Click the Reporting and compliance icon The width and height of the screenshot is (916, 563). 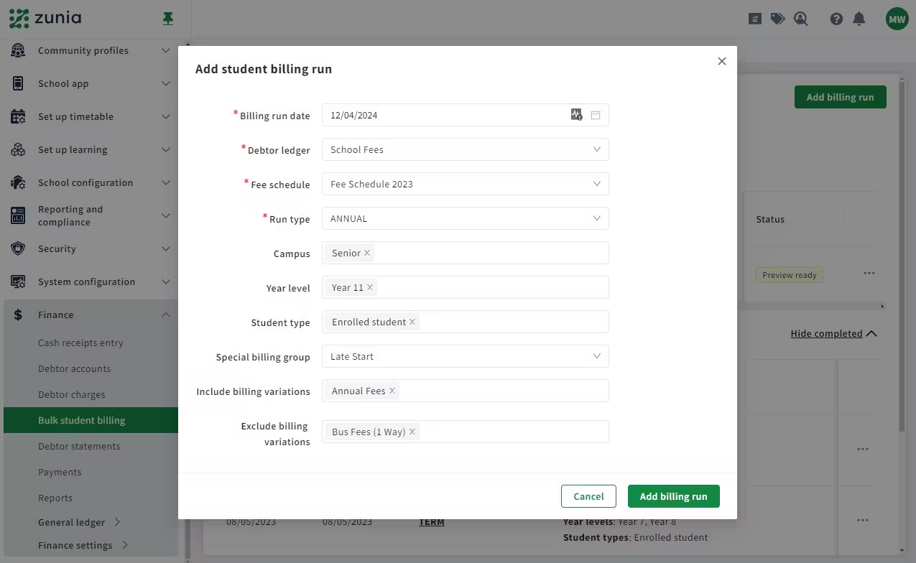[18, 215]
